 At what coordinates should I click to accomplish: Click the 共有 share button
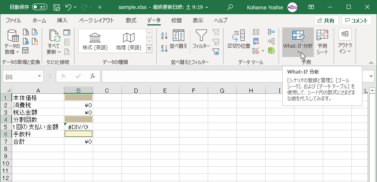point(326,21)
